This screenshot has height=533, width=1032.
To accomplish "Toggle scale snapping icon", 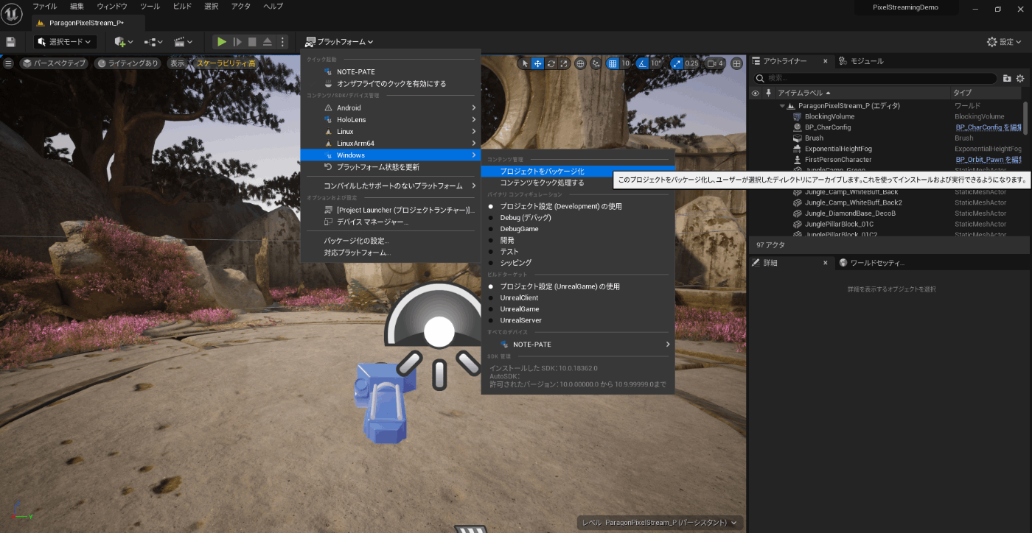I will click(x=676, y=63).
